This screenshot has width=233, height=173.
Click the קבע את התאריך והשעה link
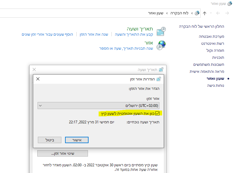134,34
